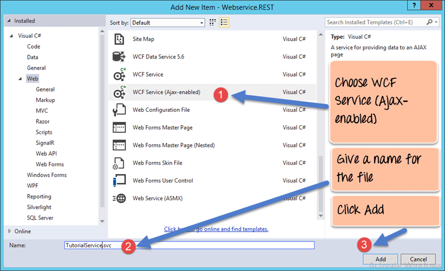Collapse the Web tree node
The width and height of the screenshot is (445, 271).
pyautogui.click(x=20, y=79)
